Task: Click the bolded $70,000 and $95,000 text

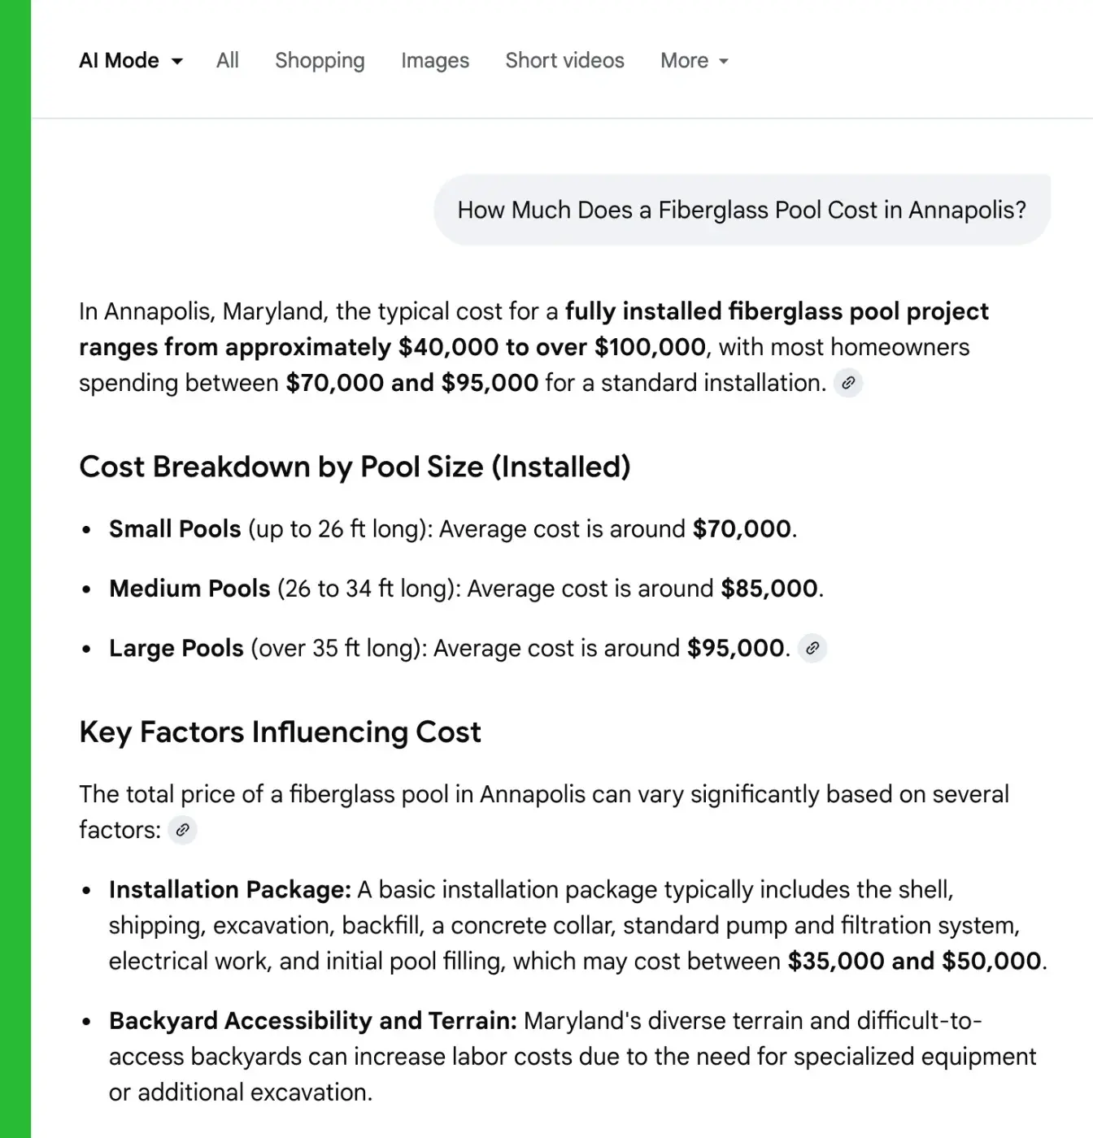Action: (x=412, y=382)
